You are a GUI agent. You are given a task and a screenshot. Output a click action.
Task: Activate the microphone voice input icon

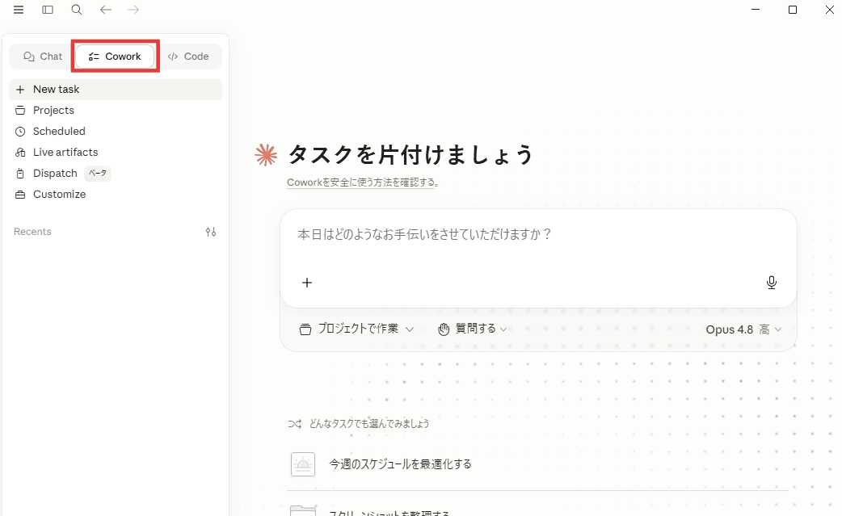772,283
